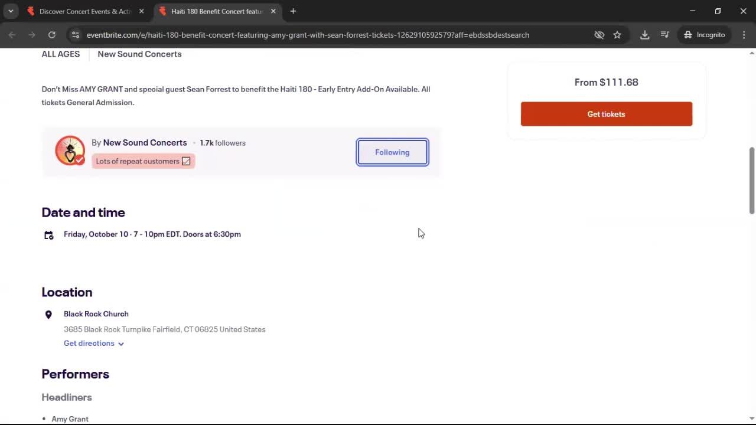The height and width of the screenshot is (425, 756).
Task: Click the ALL AGES tag
Action: (61, 54)
